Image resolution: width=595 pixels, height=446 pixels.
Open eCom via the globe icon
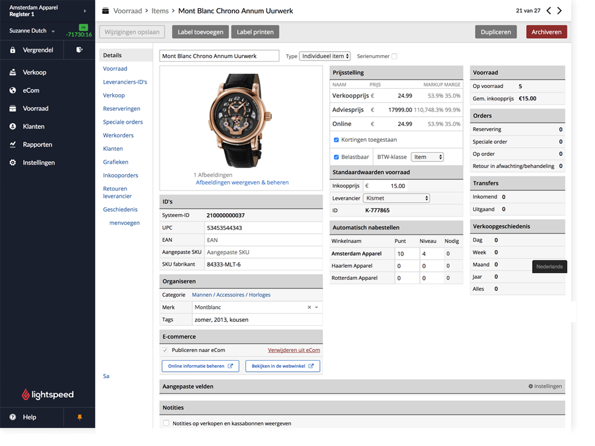pos(12,91)
